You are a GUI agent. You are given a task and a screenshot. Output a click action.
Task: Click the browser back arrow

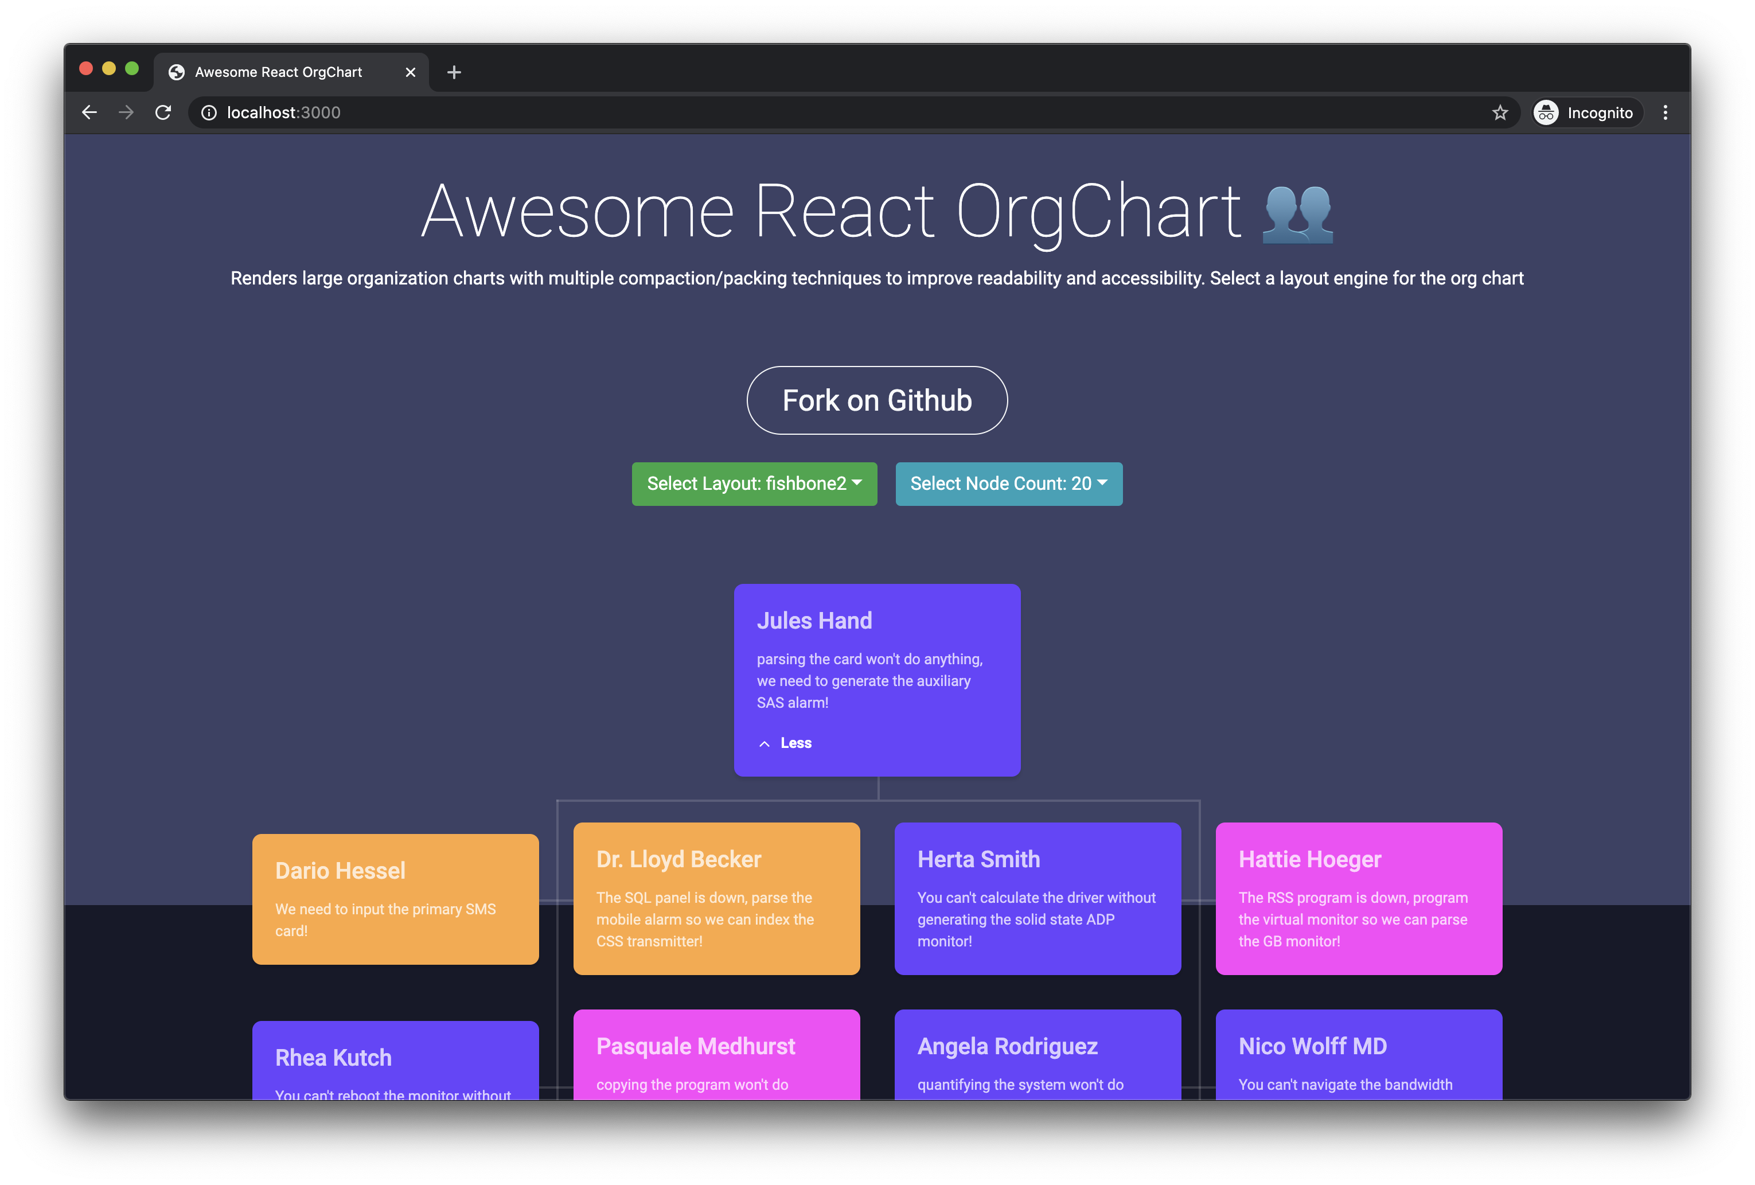pyautogui.click(x=89, y=112)
